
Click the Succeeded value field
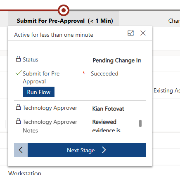click(104, 73)
